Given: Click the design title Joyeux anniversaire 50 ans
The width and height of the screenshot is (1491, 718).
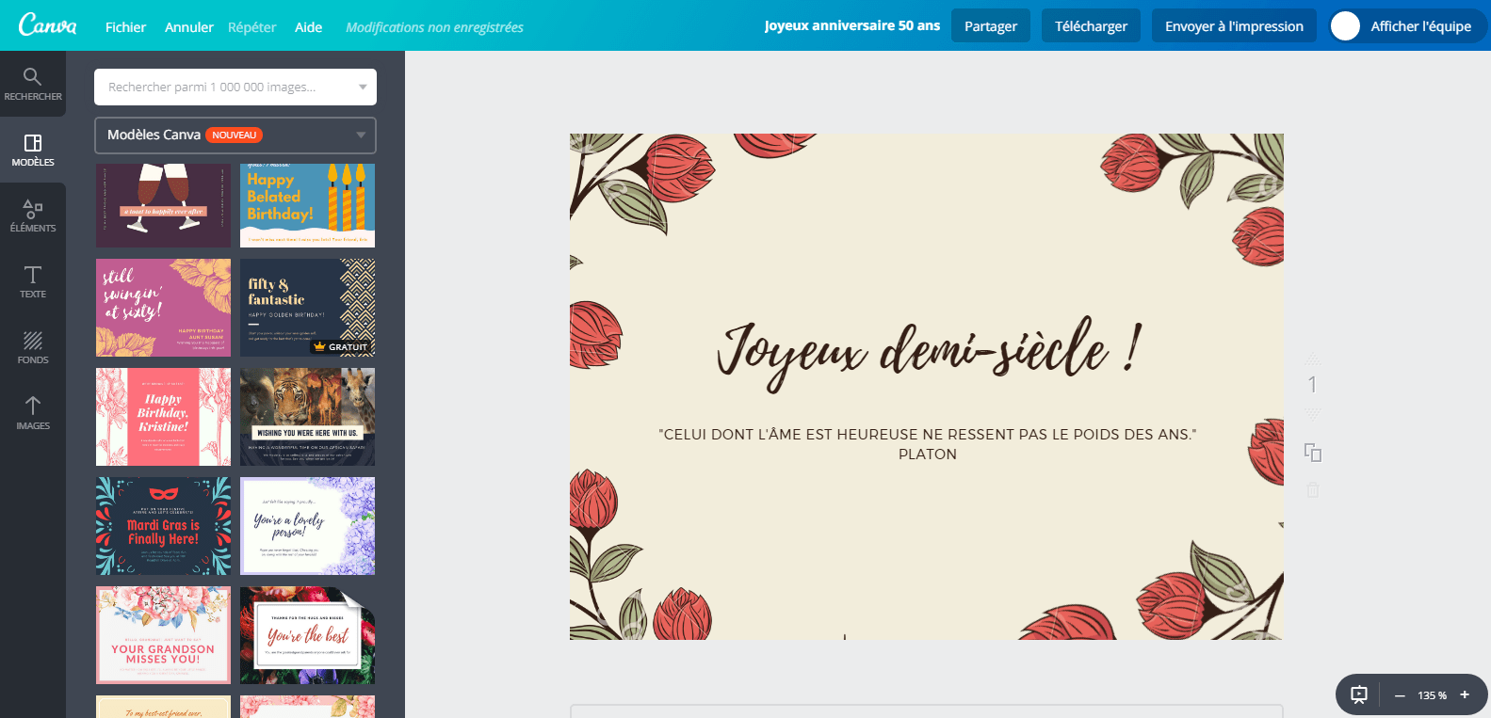Looking at the screenshot, I should point(851,25).
